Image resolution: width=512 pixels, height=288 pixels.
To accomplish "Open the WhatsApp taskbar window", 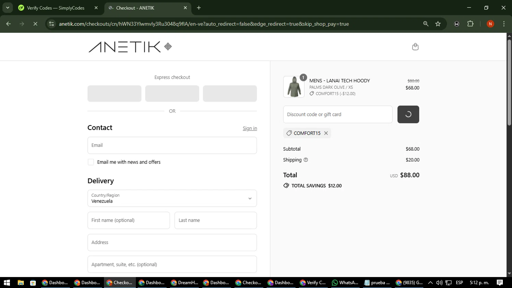I will pyautogui.click(x=345, y=283).
